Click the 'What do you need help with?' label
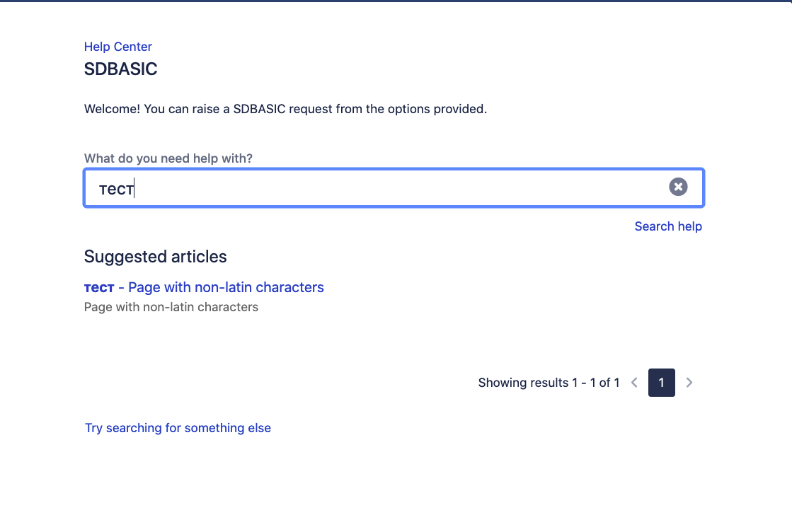 168,158
